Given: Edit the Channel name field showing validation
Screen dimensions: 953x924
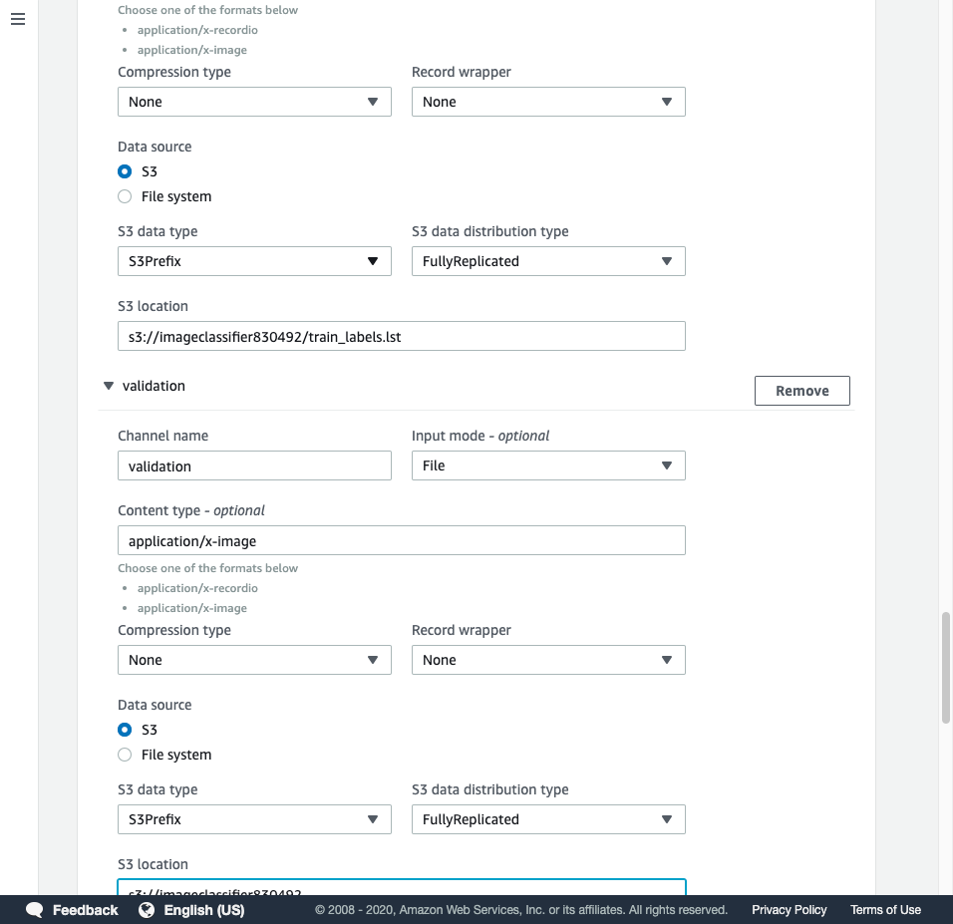Looking at the screenshot, I should coord(254,464).
